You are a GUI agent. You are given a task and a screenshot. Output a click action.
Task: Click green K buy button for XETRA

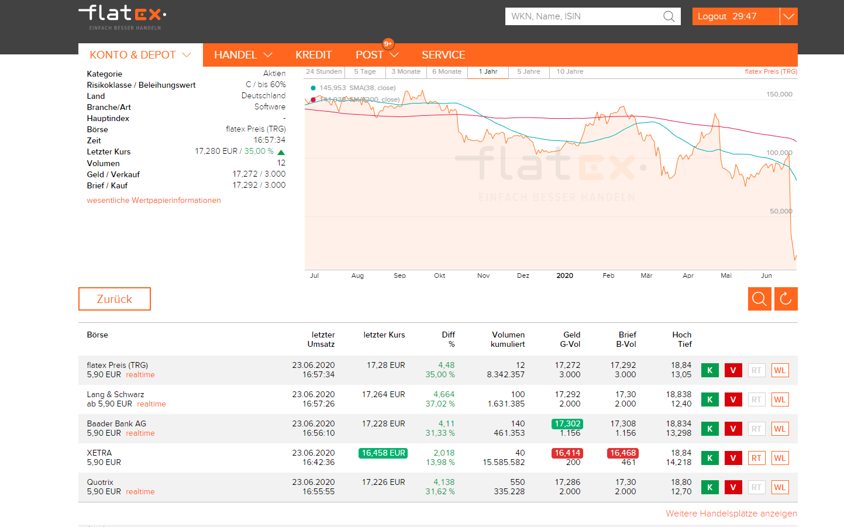pyautogui.click(x=709, y=458)
